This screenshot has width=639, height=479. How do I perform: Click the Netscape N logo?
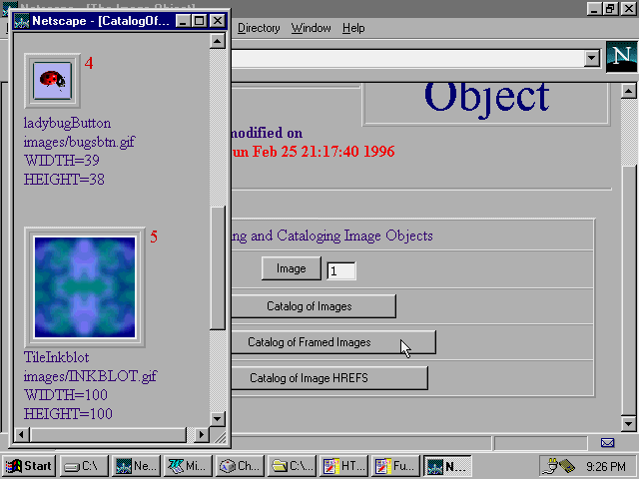(620, 59)
